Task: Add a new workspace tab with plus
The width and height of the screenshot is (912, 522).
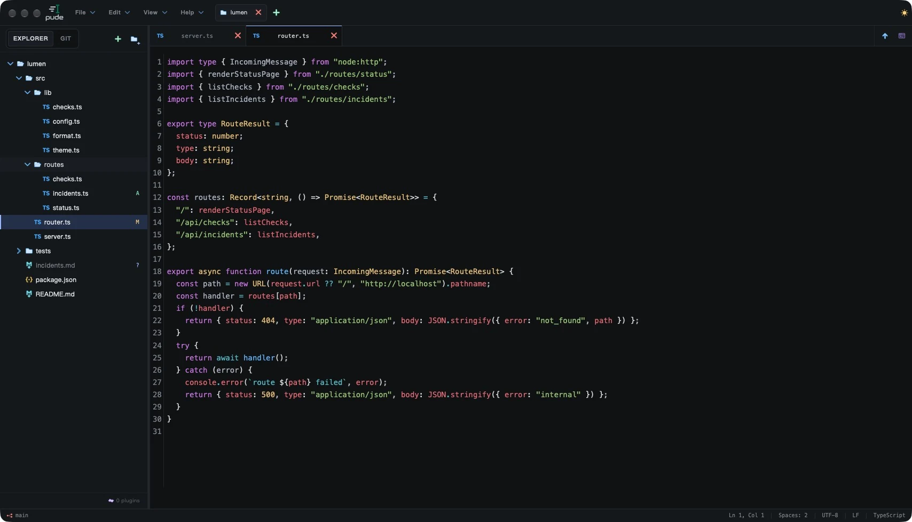Action: click(x=276, y=12)
